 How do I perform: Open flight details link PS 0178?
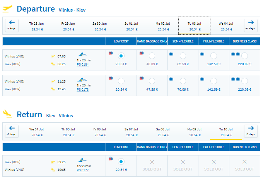(x=82, y=89)
